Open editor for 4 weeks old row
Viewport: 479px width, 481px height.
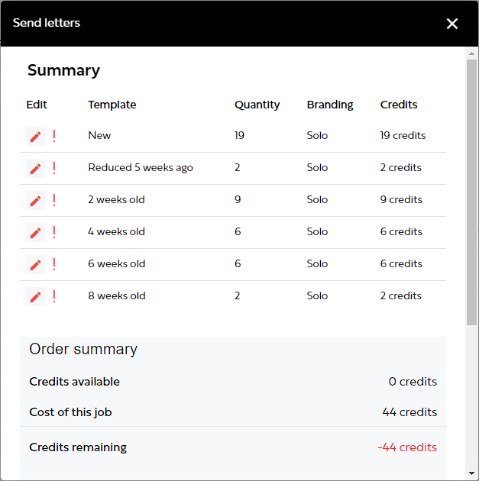[x=35, y=232]
